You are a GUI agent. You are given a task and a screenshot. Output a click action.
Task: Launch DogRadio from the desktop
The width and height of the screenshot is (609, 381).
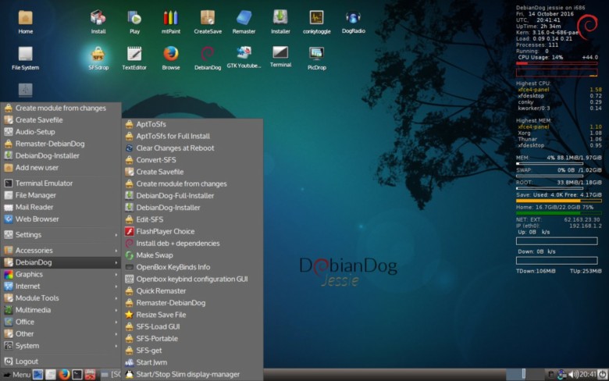tap(353, 22)
